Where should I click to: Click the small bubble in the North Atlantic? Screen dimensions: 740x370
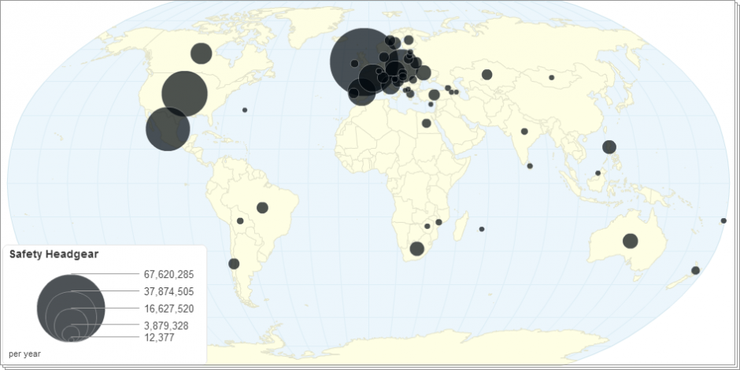point(245,109)
